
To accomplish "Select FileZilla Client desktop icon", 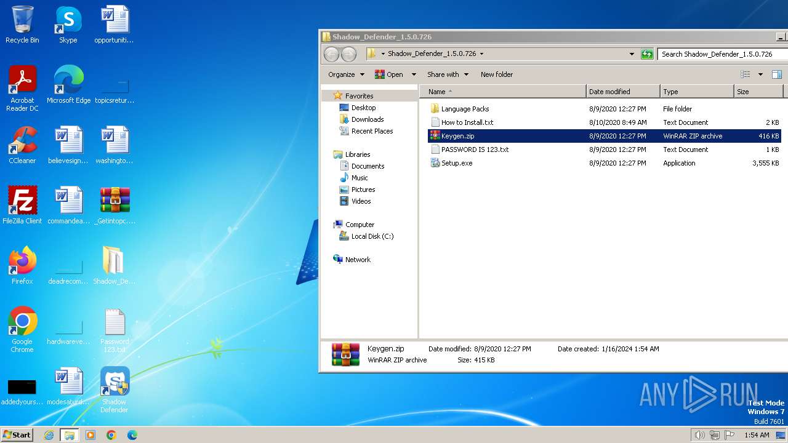I will coord(22,206).
